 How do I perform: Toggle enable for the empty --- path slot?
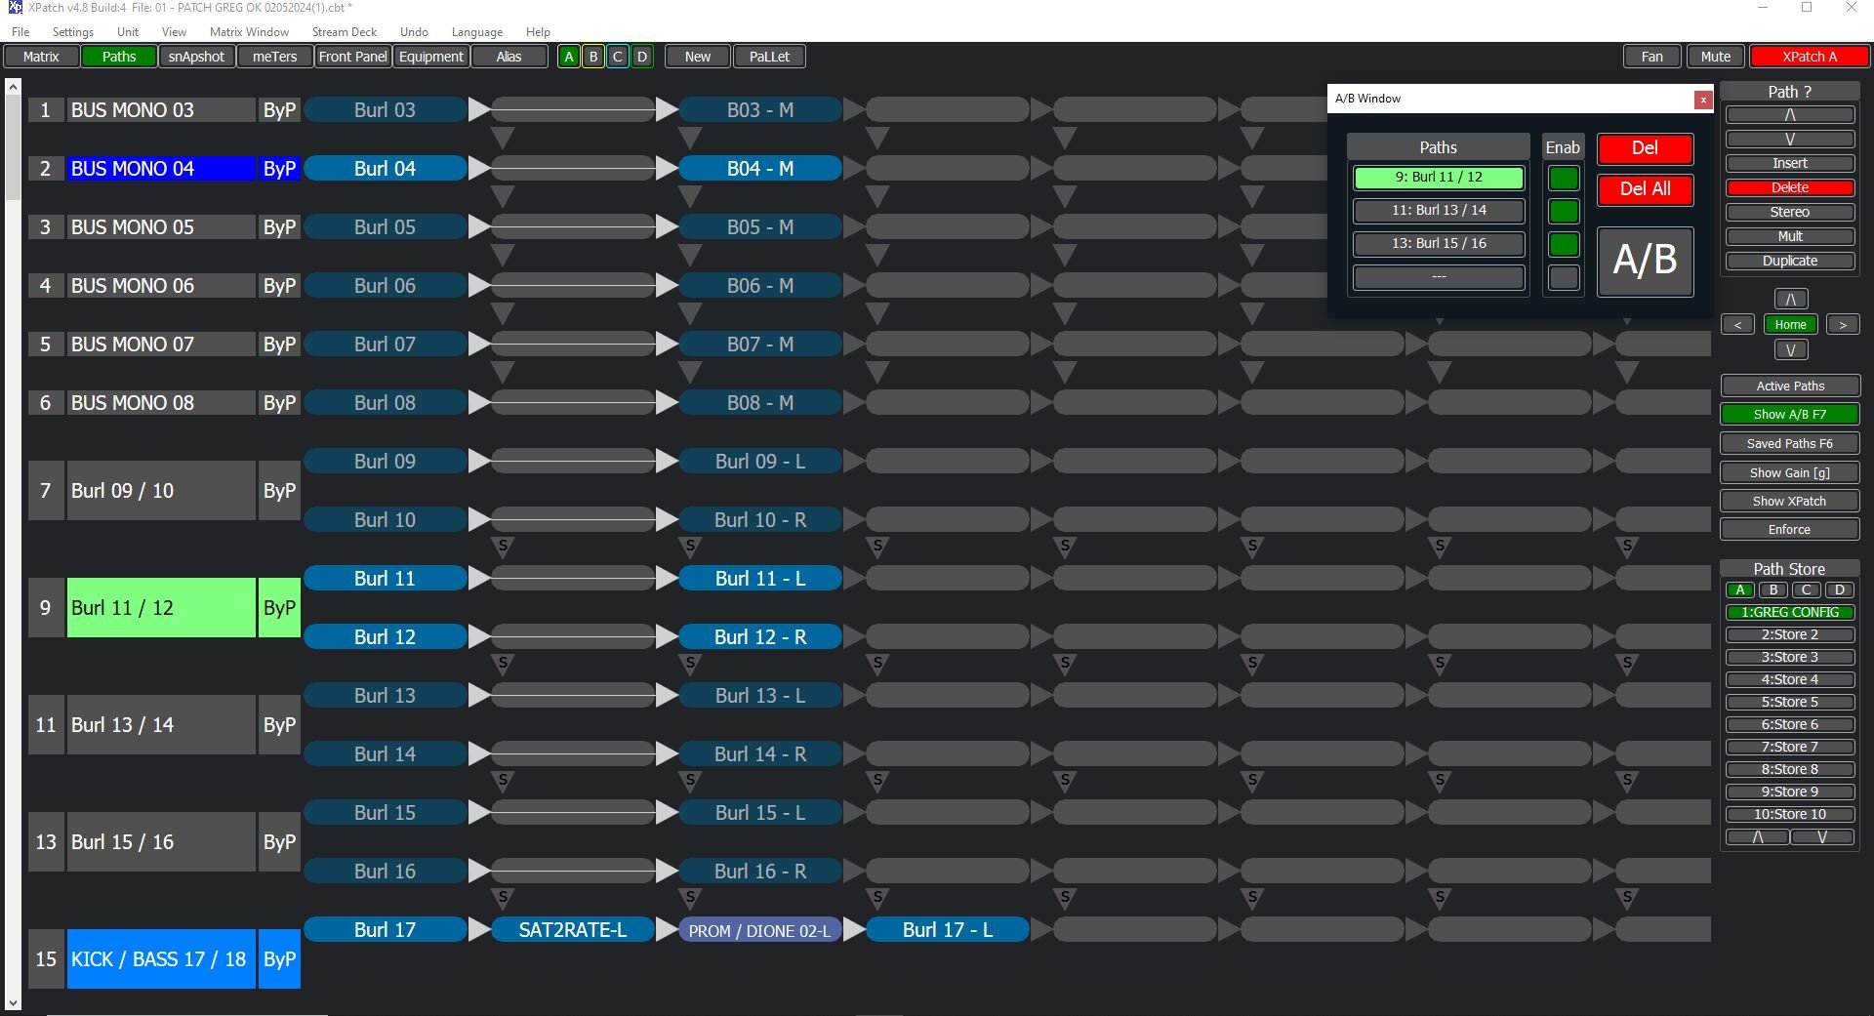[1564, 277]
